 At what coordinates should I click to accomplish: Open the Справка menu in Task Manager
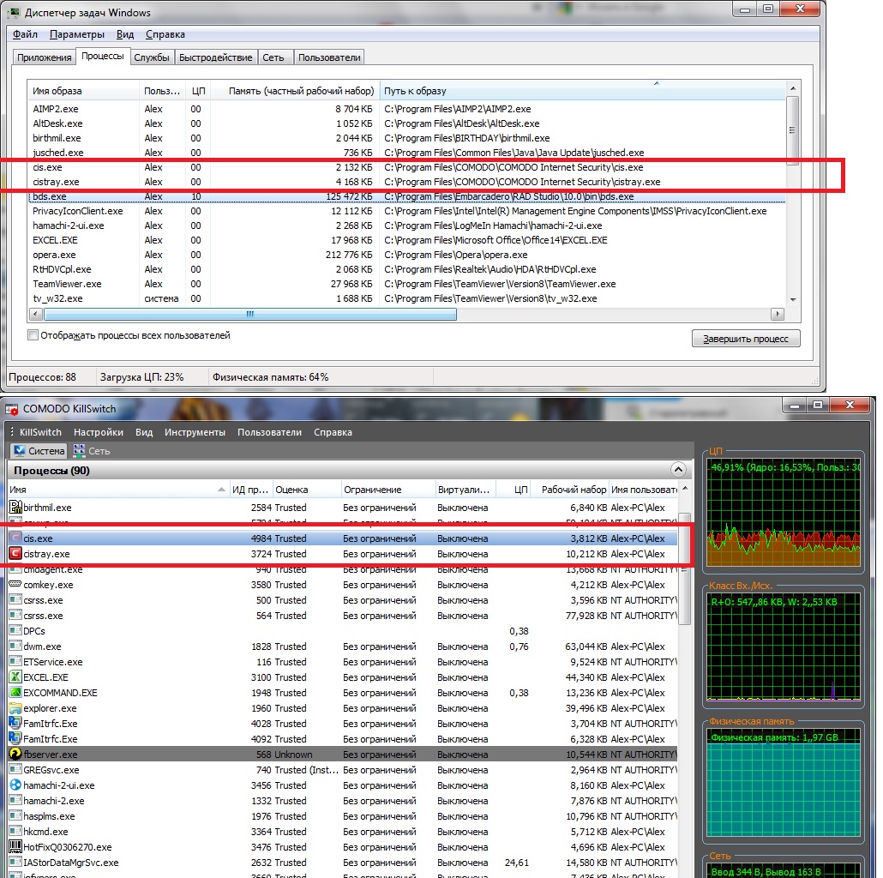click(165, 34)
